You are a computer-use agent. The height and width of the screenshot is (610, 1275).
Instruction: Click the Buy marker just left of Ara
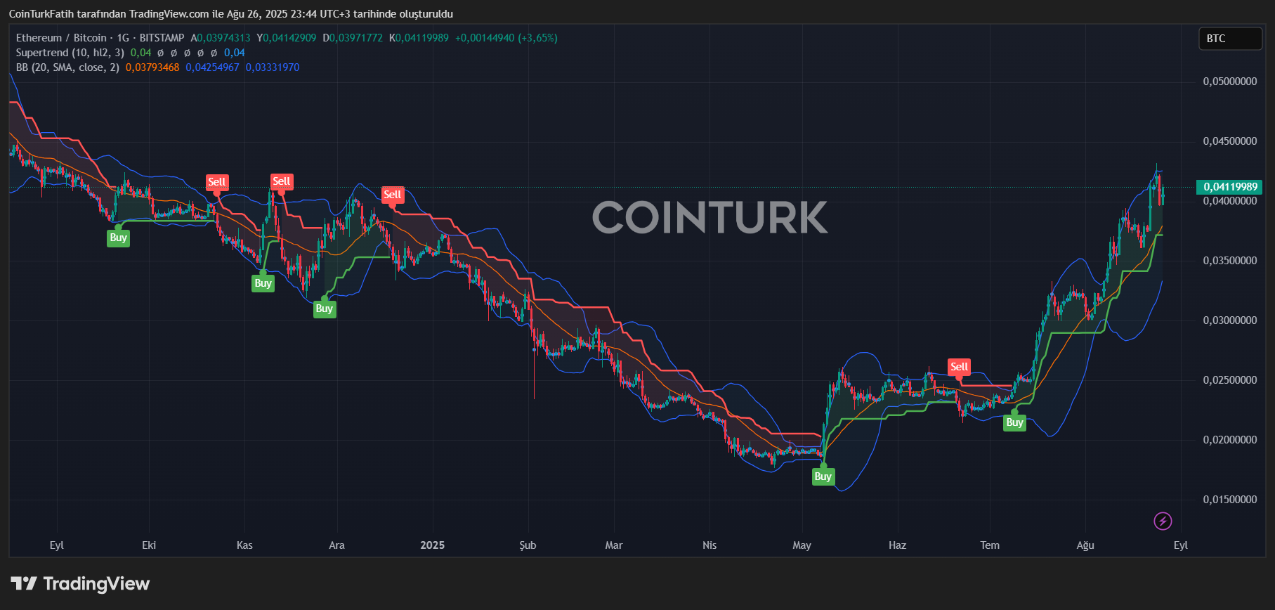click(324, 309)
